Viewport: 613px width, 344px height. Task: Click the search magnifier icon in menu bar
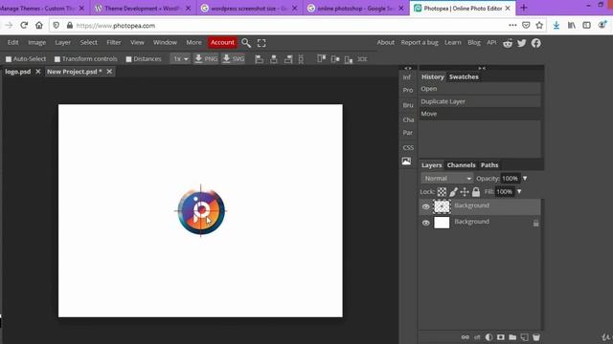(x=246, y=43)
